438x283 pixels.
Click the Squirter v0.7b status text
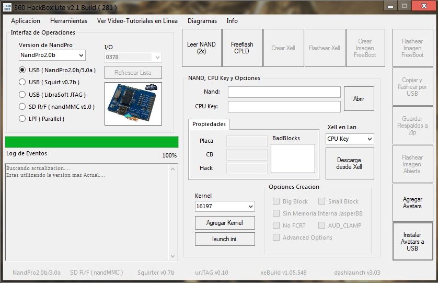(156, 273)
